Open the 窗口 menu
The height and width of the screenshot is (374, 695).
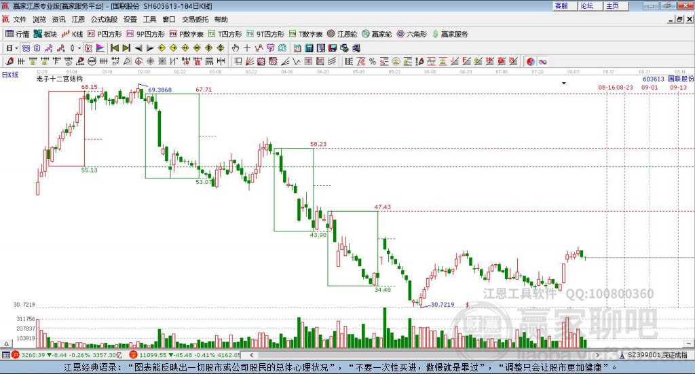[169, 20]
